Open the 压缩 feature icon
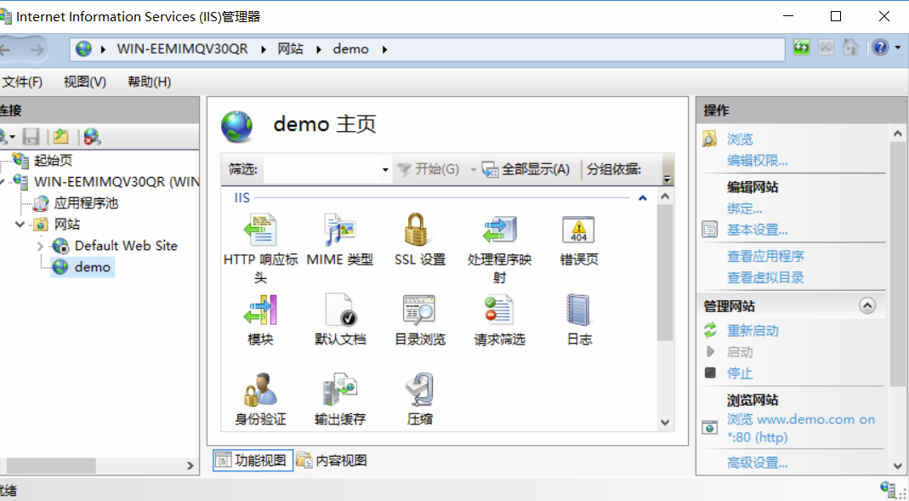The image size is (909, 501). coord(419,389)
